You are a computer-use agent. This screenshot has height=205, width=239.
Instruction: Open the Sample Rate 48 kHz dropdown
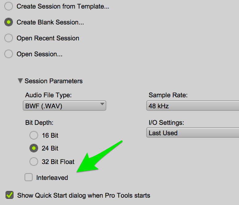[x=193, y=106]
